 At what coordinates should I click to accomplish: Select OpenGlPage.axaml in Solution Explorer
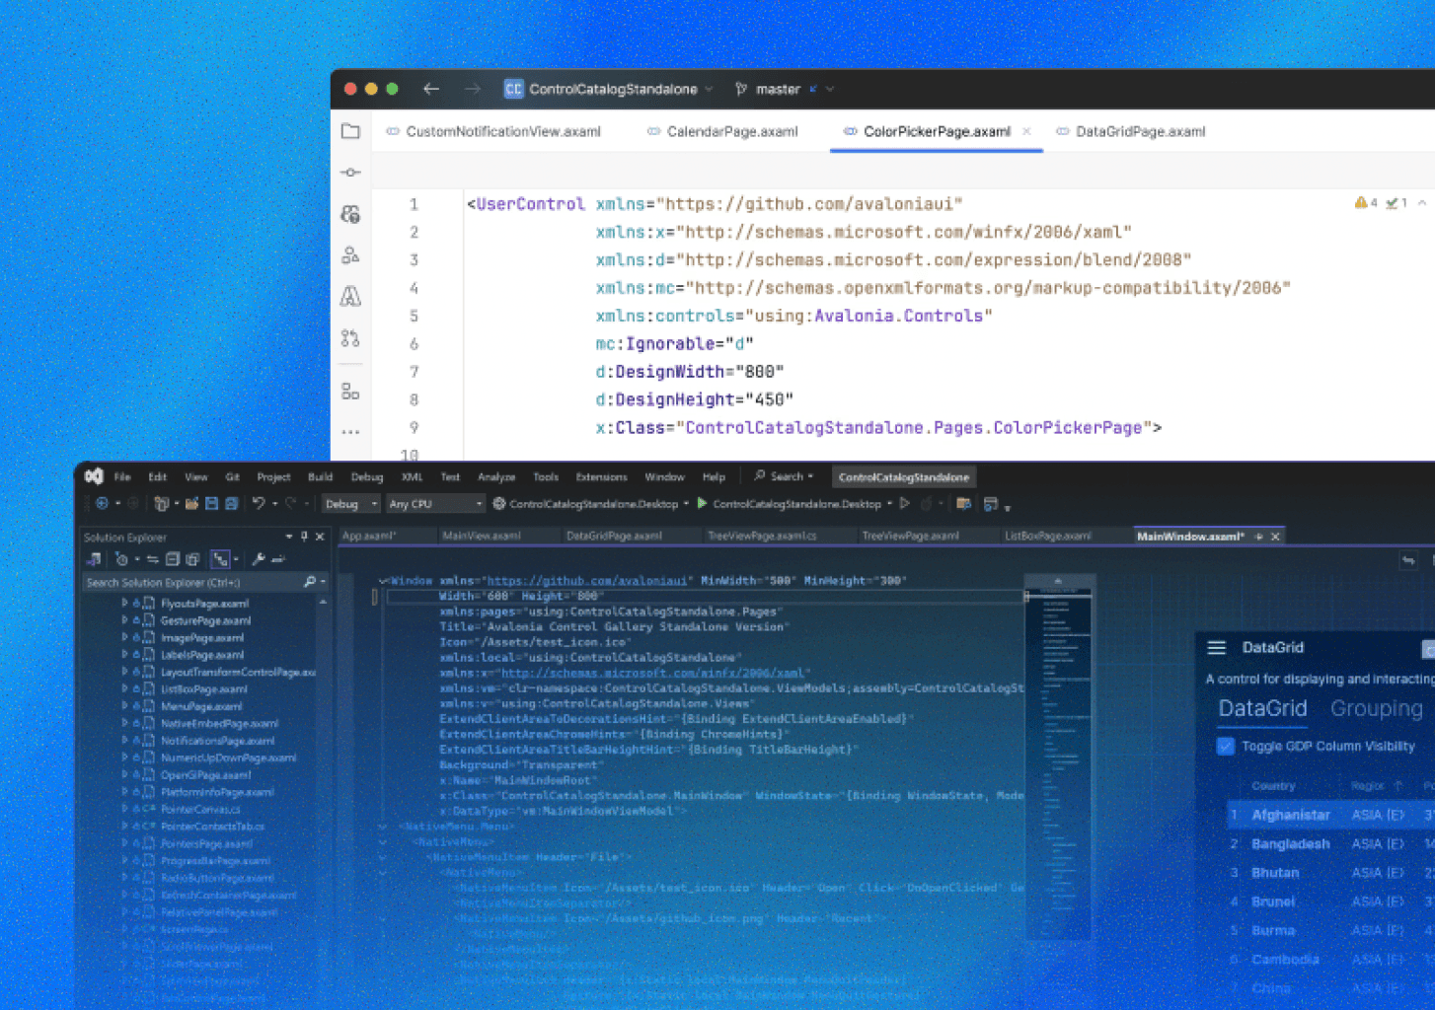205,775
